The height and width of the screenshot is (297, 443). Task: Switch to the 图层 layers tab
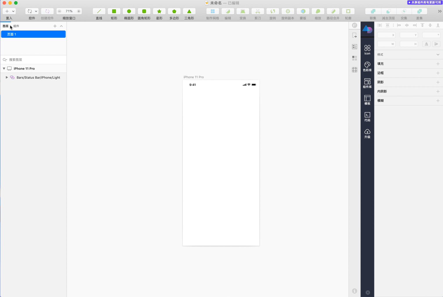click(6, 26)
